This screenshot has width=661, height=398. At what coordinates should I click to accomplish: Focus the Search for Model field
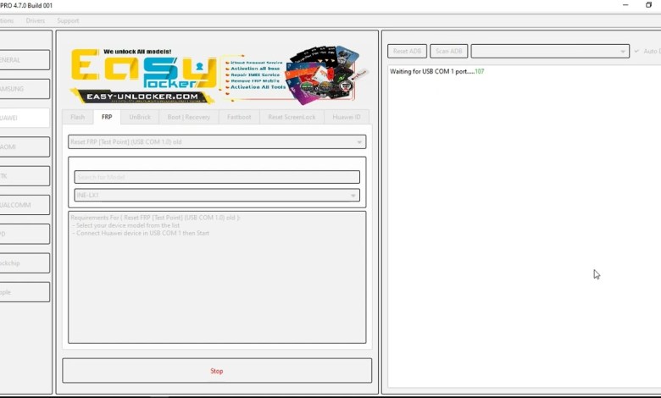pyautogui.click(x=217, y=177)
